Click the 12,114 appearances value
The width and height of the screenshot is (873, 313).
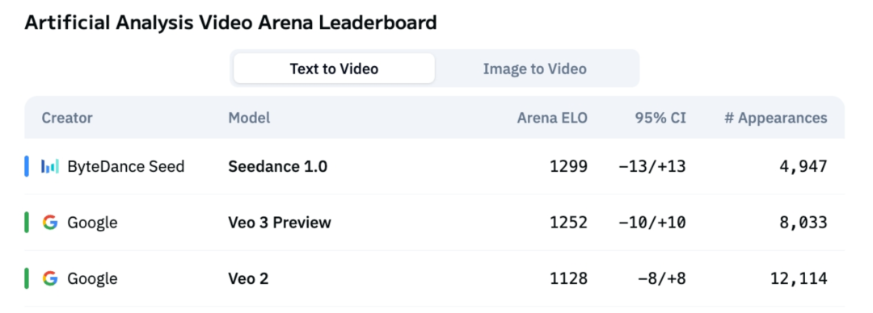pos(799,278)
